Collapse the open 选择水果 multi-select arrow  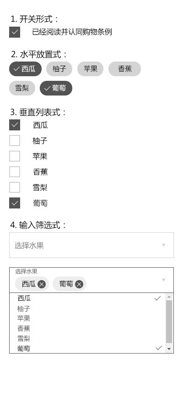[163, 280]
